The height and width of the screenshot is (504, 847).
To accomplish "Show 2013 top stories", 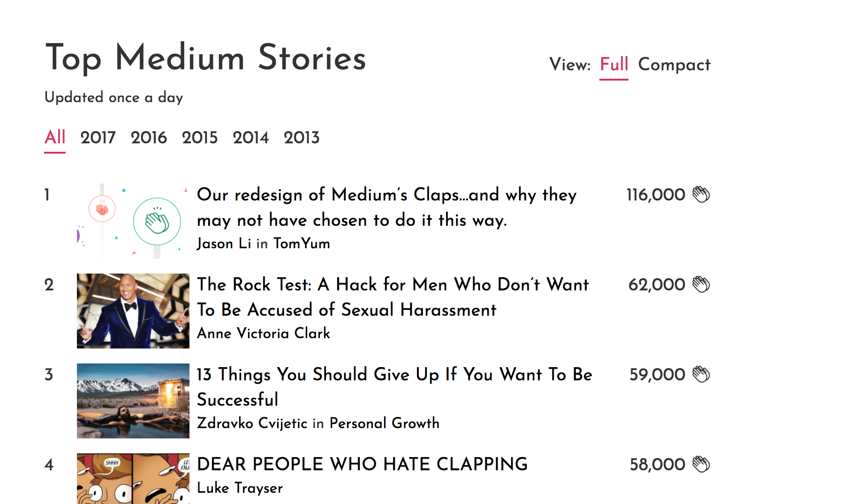I will click(302, 137).
